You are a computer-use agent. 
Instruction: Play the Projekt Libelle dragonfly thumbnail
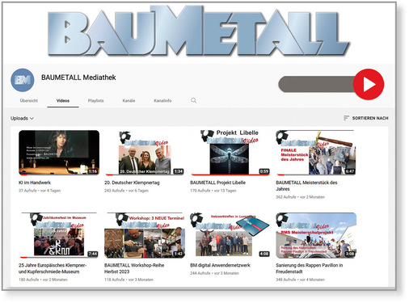click(230, 153)
